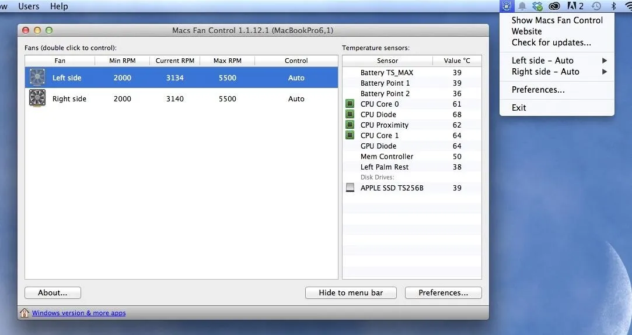Select the CPU Diode sensor label
This screenshot has width=632, height=335.
[378, 114]
